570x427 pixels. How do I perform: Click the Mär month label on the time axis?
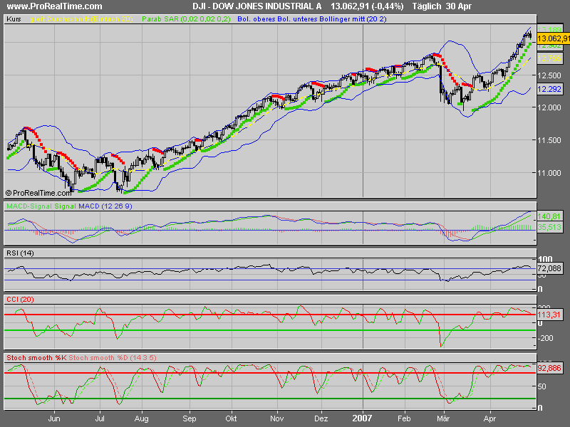pyautogui.click(x=443, y=418)
